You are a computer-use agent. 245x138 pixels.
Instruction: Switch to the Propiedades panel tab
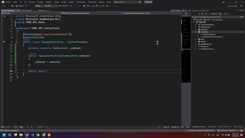point(212,127)
